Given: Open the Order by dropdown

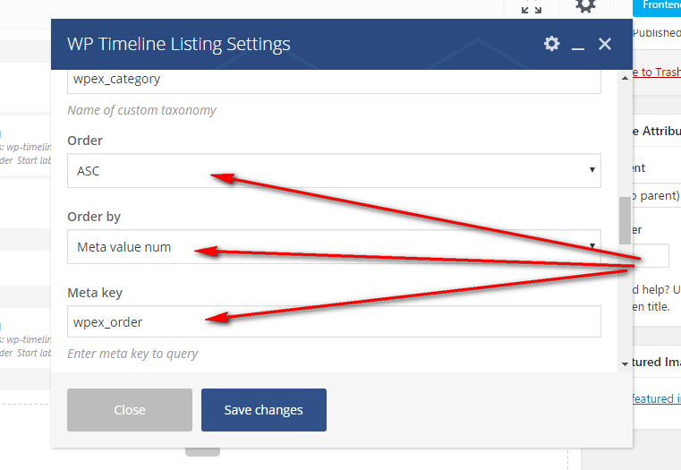Looking at the screenshot, I should pos(334,246).
